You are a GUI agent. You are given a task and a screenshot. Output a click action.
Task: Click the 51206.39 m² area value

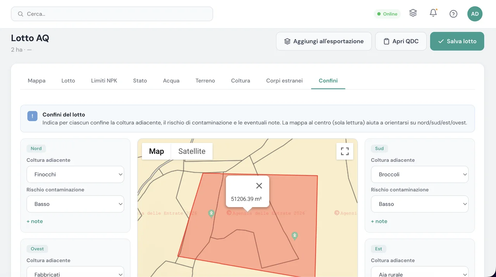click(x=246, y=199)
